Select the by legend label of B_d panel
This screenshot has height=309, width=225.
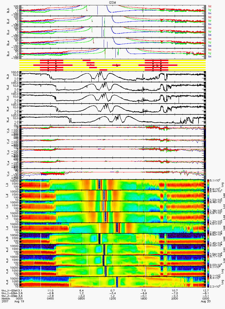click(x=210, y=21)
